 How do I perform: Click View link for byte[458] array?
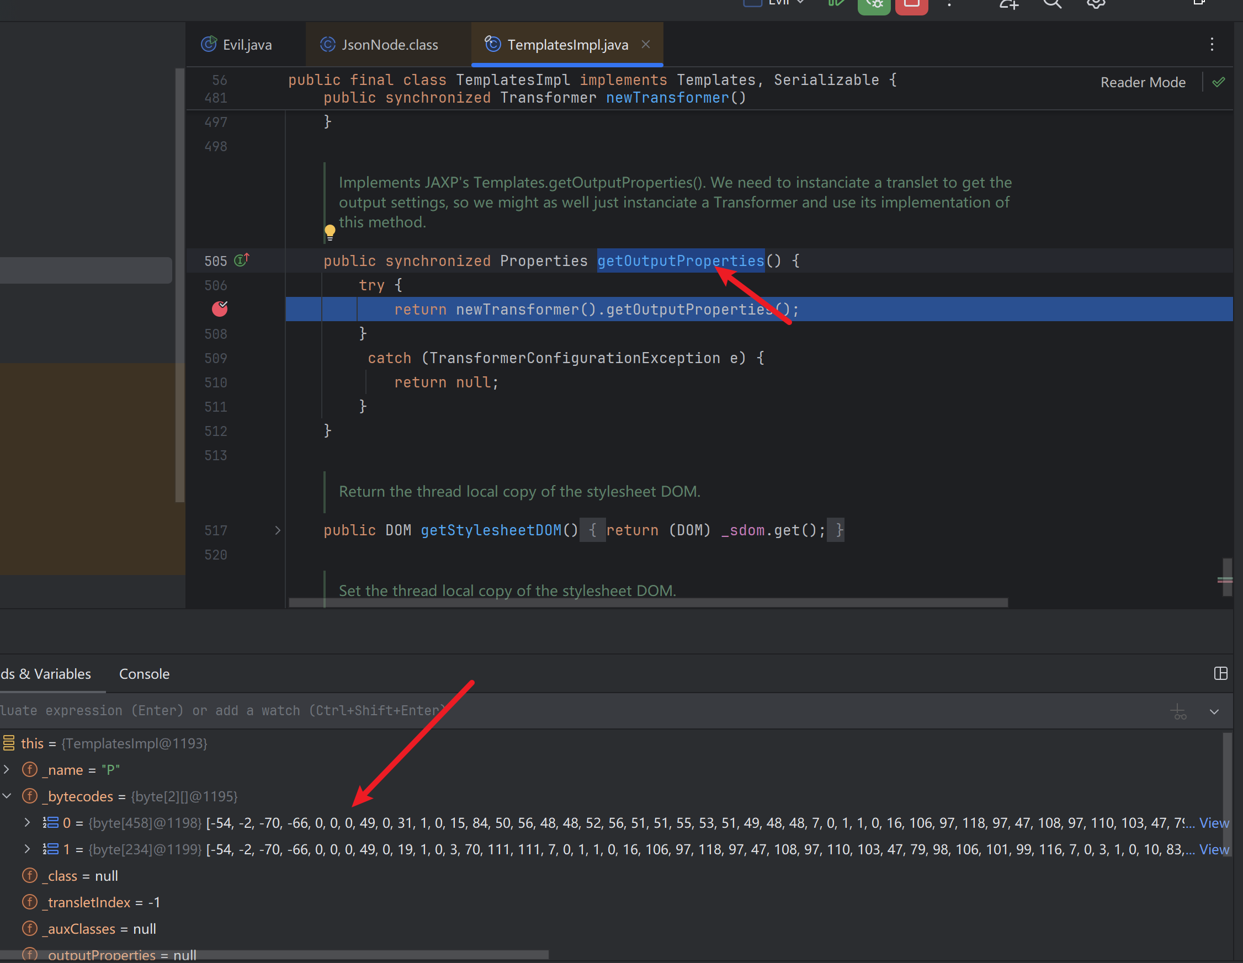click(1214, 822)
